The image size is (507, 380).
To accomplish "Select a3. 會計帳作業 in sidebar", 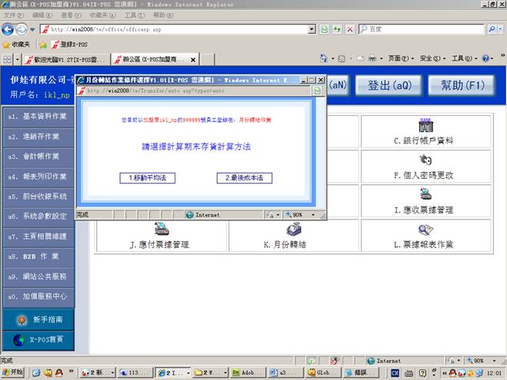I will [37, 156].
